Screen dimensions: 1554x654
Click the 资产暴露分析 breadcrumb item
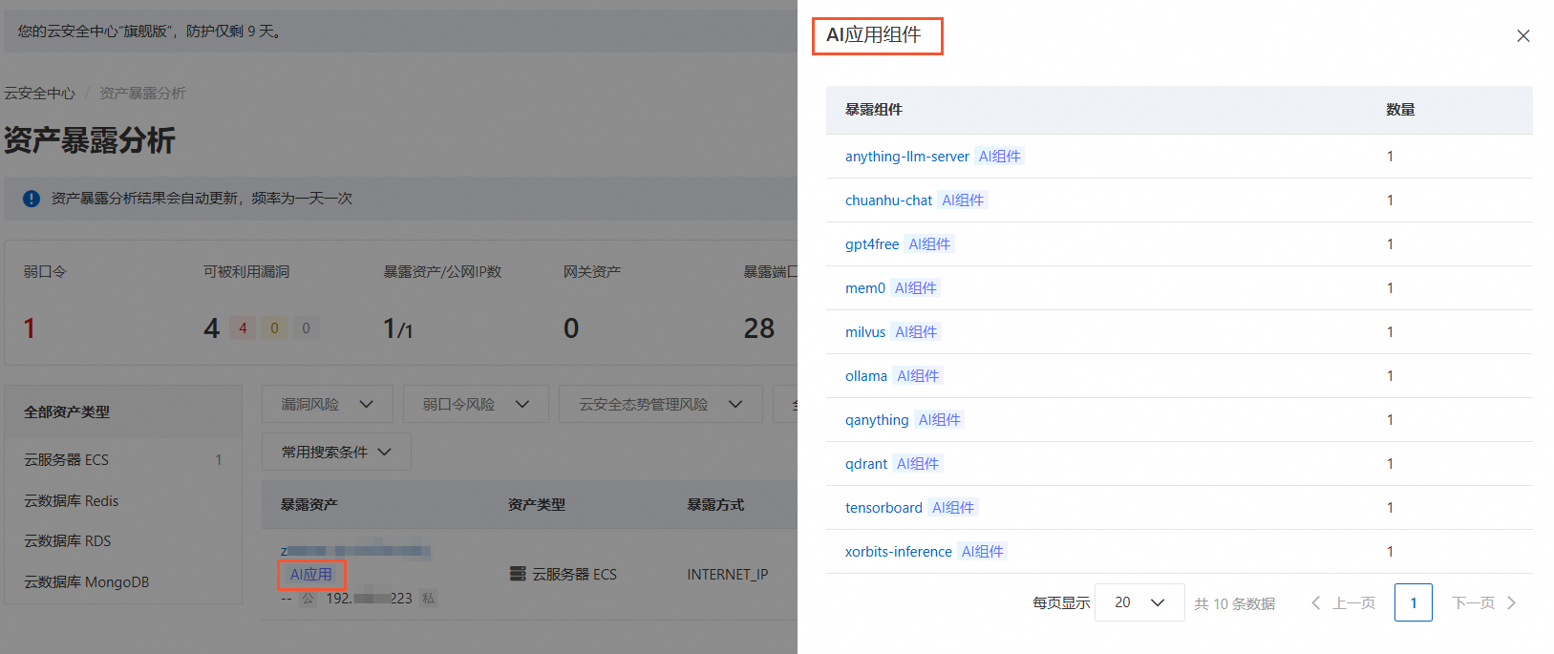[142, 93]
